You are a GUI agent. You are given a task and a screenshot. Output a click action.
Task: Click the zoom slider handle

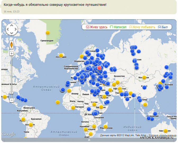[x=11, y=93]
